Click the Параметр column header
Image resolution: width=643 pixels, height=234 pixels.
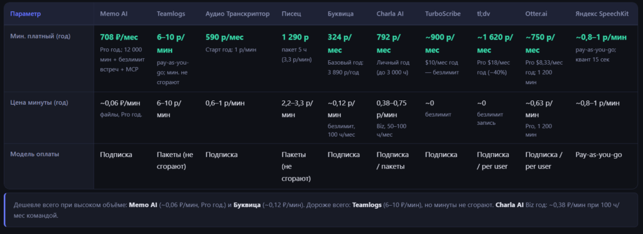point(25,14)
